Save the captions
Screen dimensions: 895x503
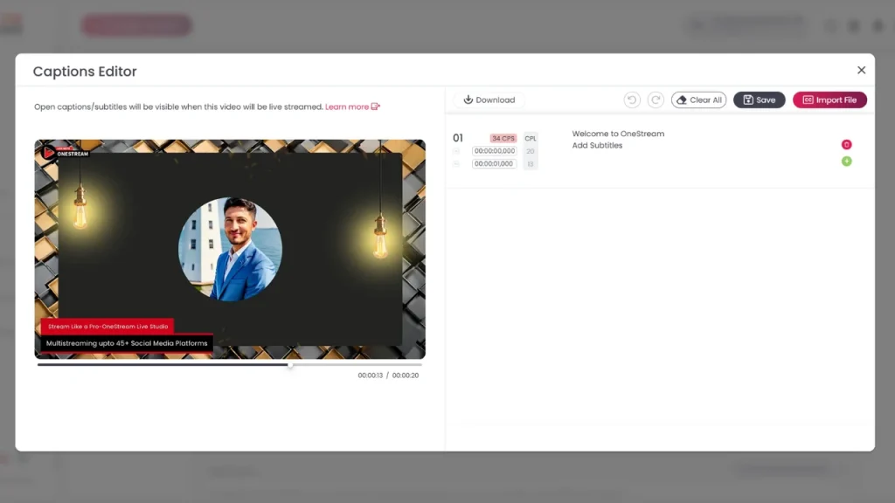[759, 100]
